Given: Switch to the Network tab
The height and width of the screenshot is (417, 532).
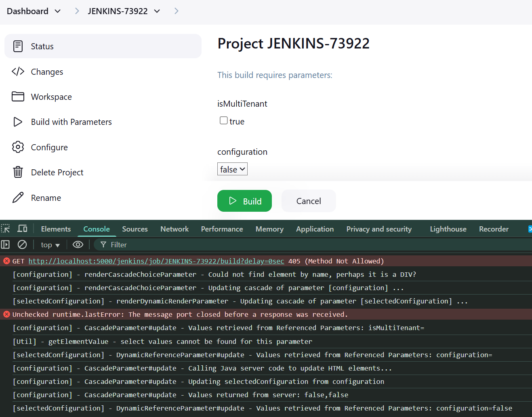Looking at the screenshot, I should (x=174, y=229).
